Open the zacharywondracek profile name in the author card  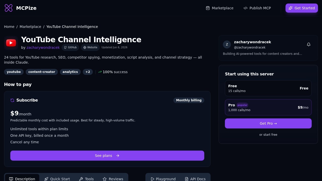coord(252,42)
